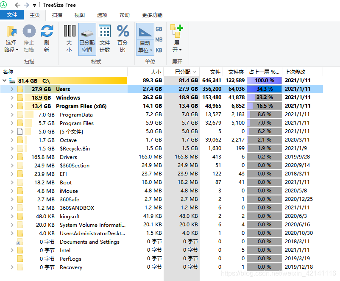Click the Select Path (选择路径) folder icon
Image resolution: width=340 pixels, height=281 pixels.
click(11, 31)
